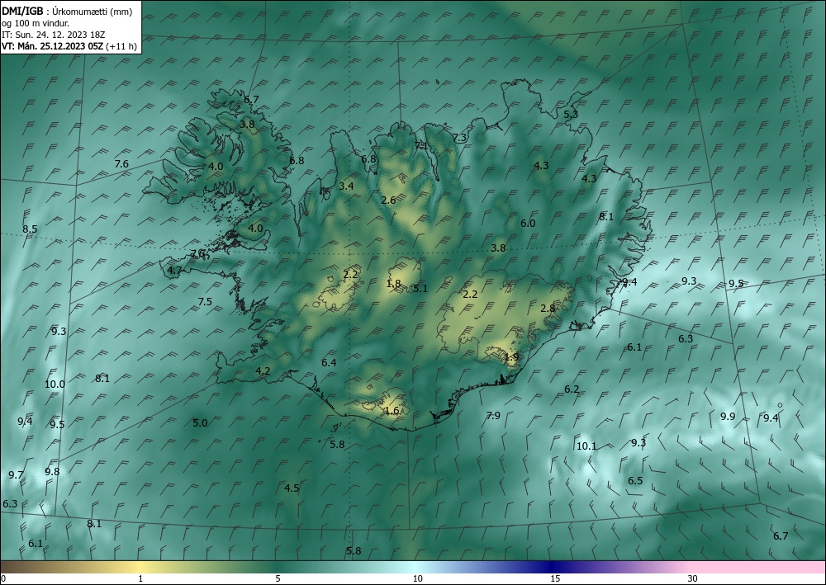826x585 pixels.
Task: Click the 4.5 precipitation value
Action: point(292,488)
